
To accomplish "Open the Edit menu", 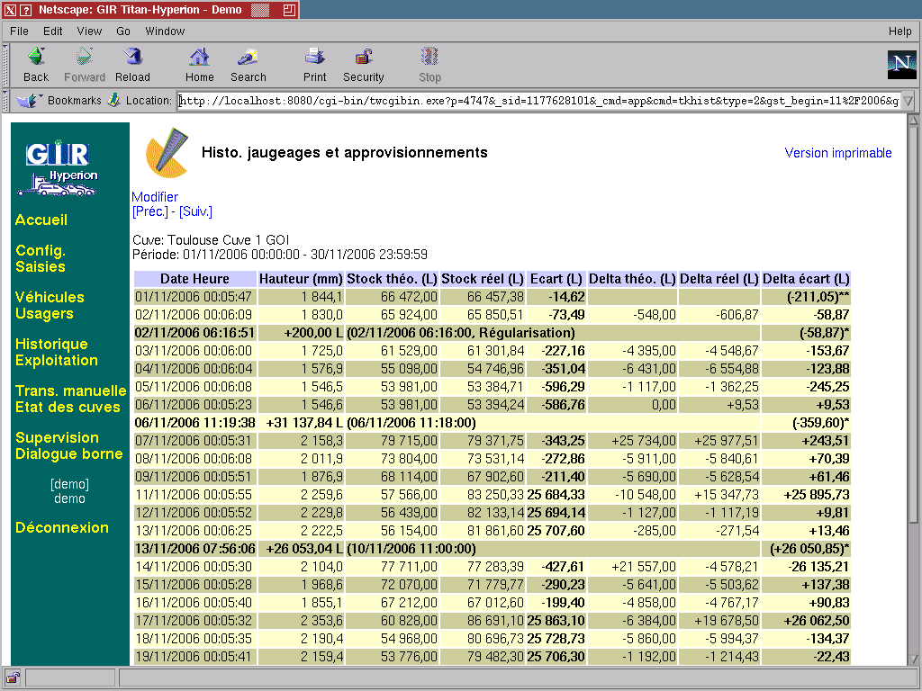I will coord(52,31).
